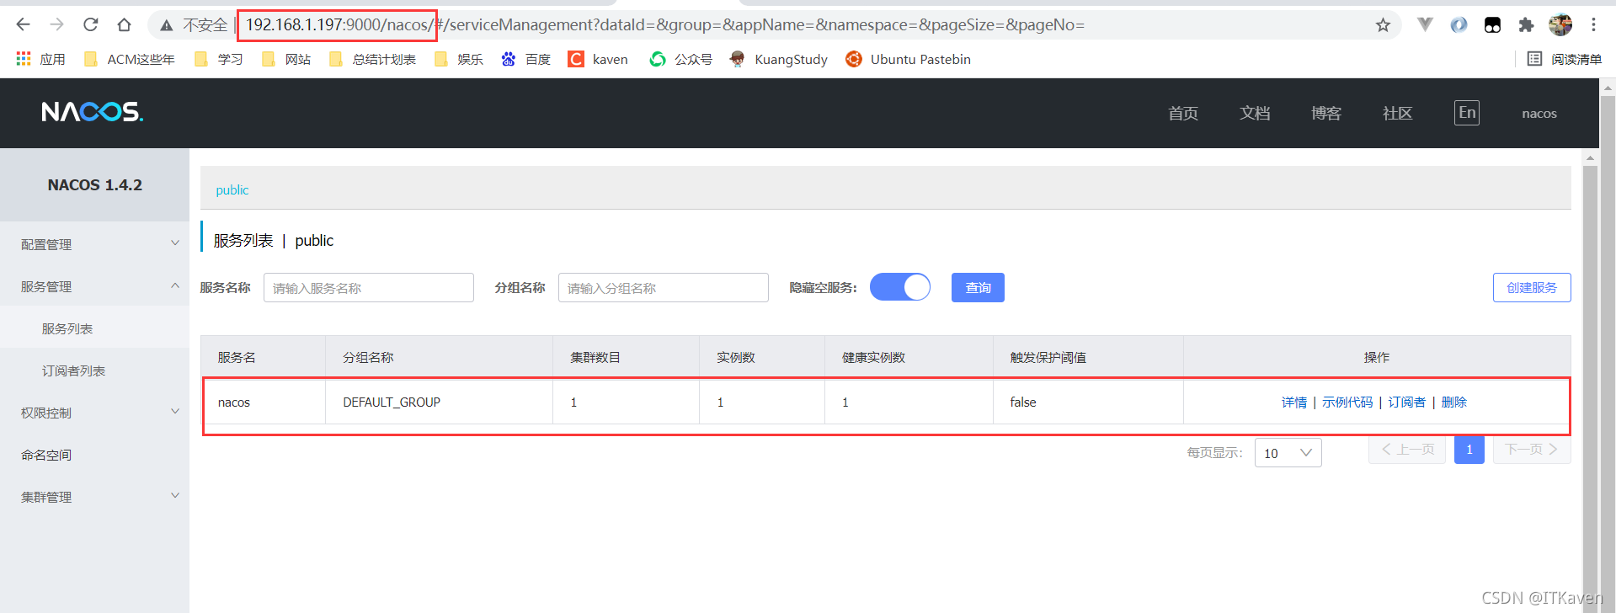
Task: Click the 查询 search button
Action: click(978, 287)
